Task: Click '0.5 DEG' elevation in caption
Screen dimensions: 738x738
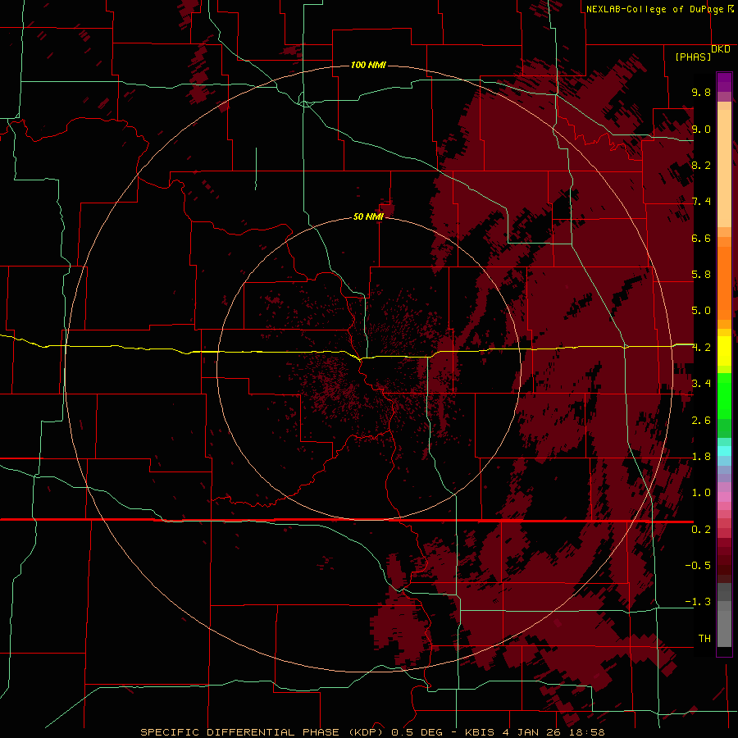Action: [417, 732]
